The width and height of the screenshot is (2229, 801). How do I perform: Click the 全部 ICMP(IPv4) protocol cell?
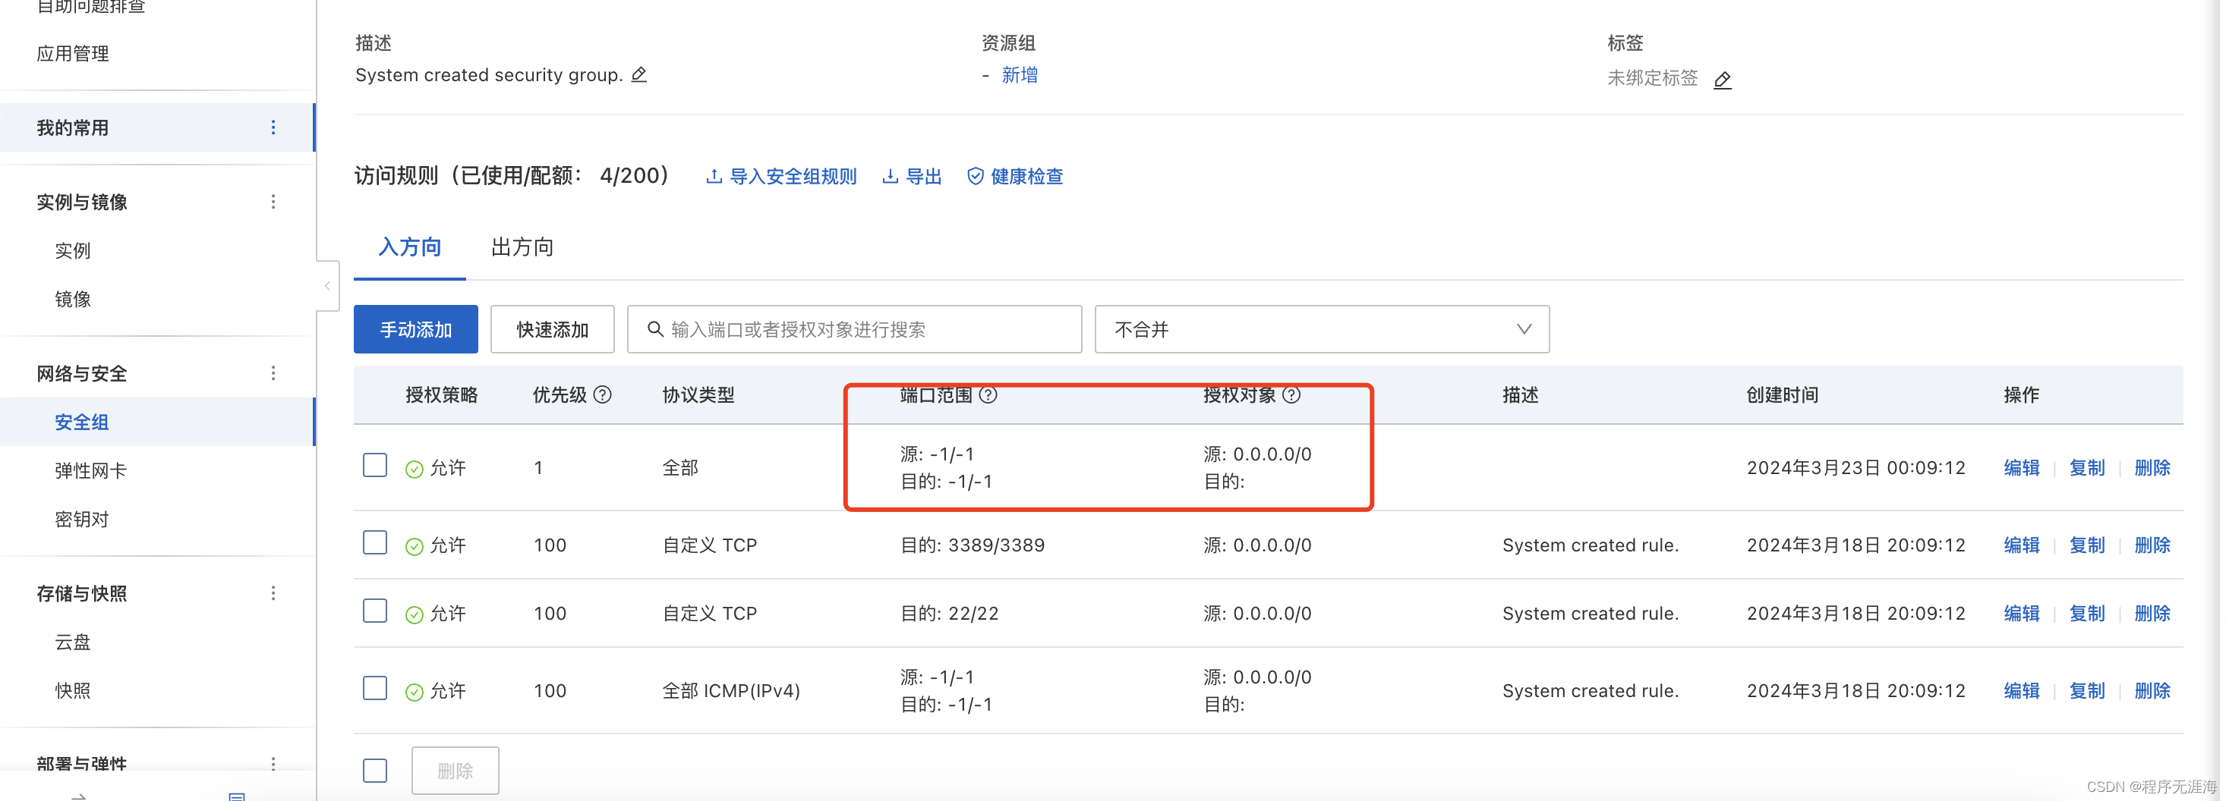pos(731,690)
